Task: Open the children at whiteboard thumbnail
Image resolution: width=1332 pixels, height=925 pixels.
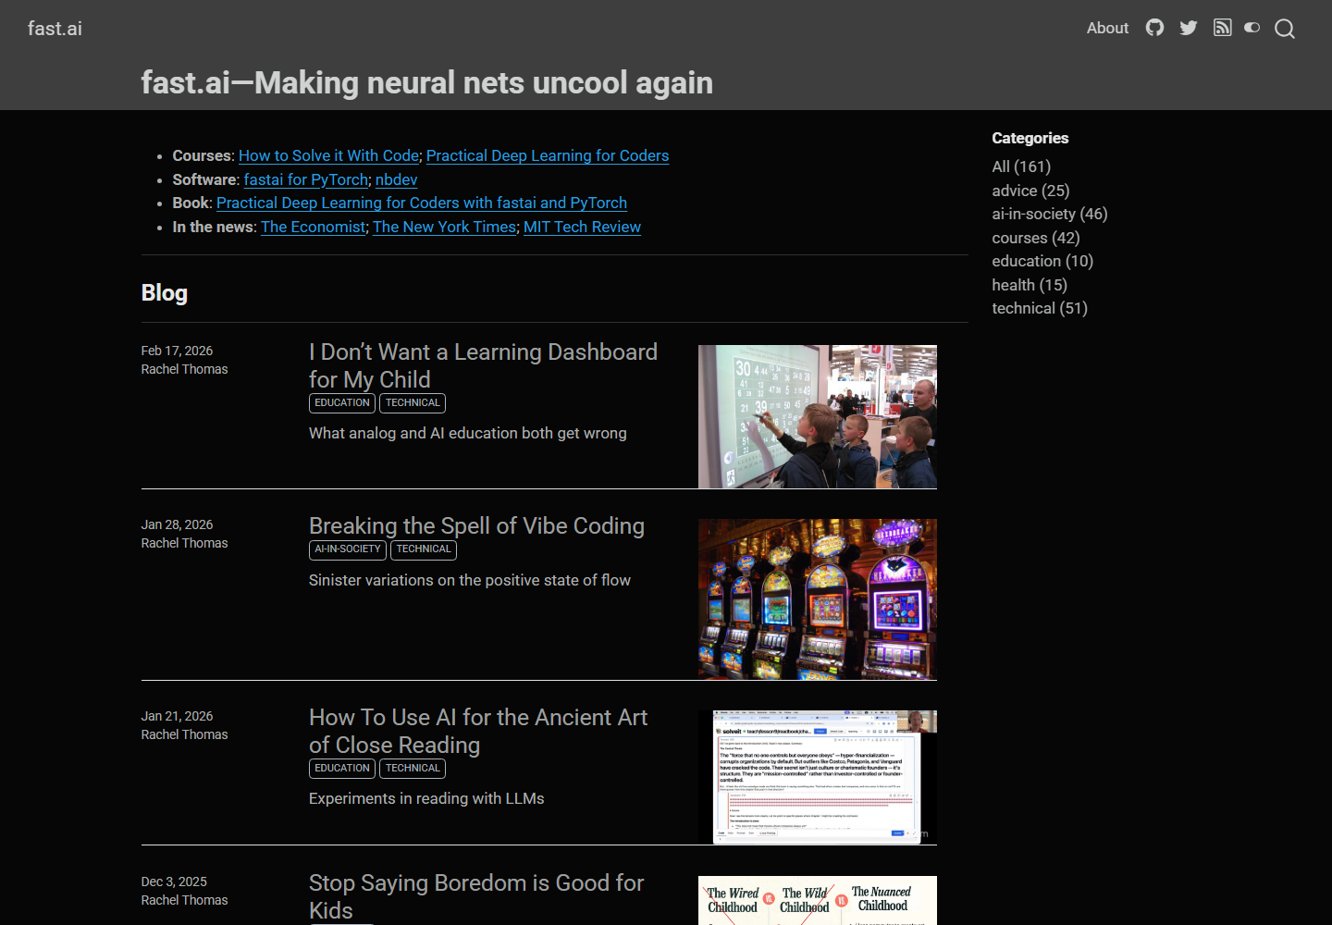Action: (818, 416)
